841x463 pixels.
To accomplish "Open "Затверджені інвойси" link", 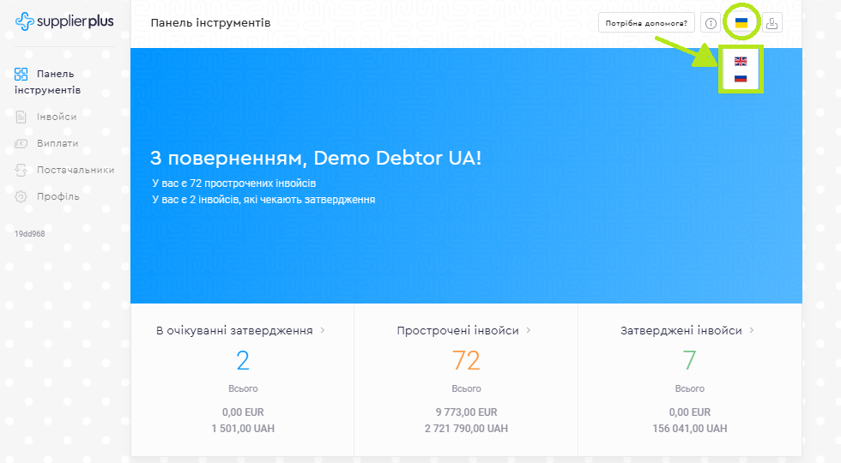I will 681,330.
